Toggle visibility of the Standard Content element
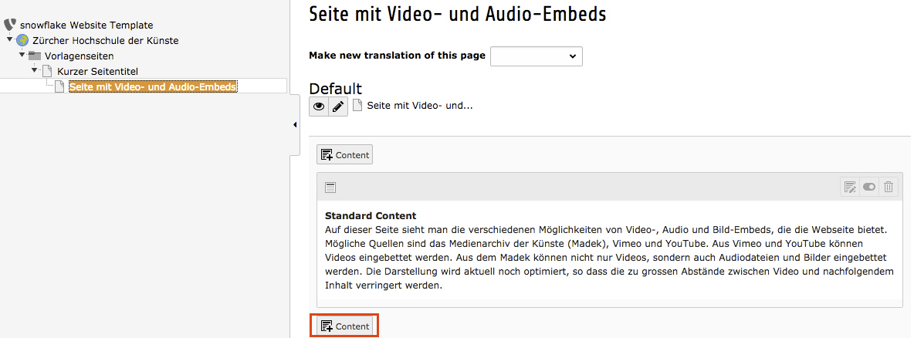The width and height of the screenshot is (914, 338). (869, 187)
